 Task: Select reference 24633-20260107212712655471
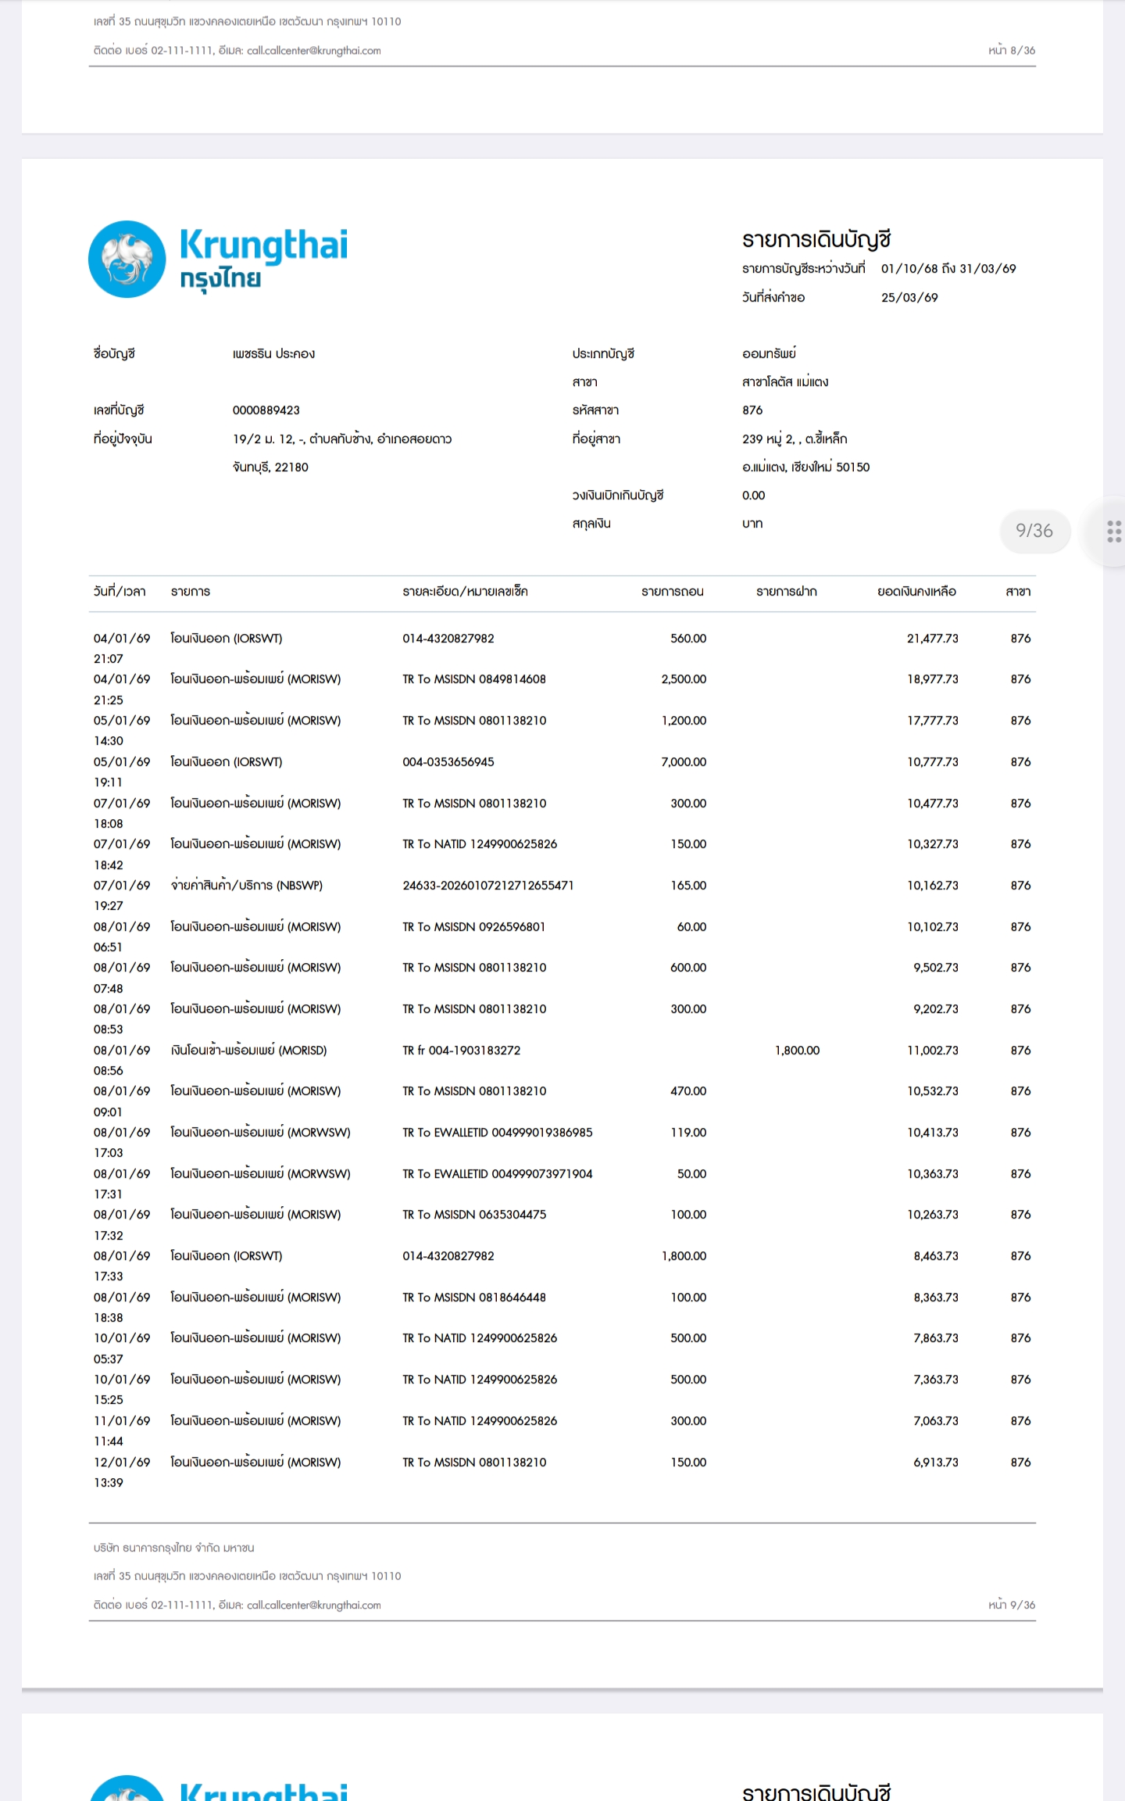(487, 886)
